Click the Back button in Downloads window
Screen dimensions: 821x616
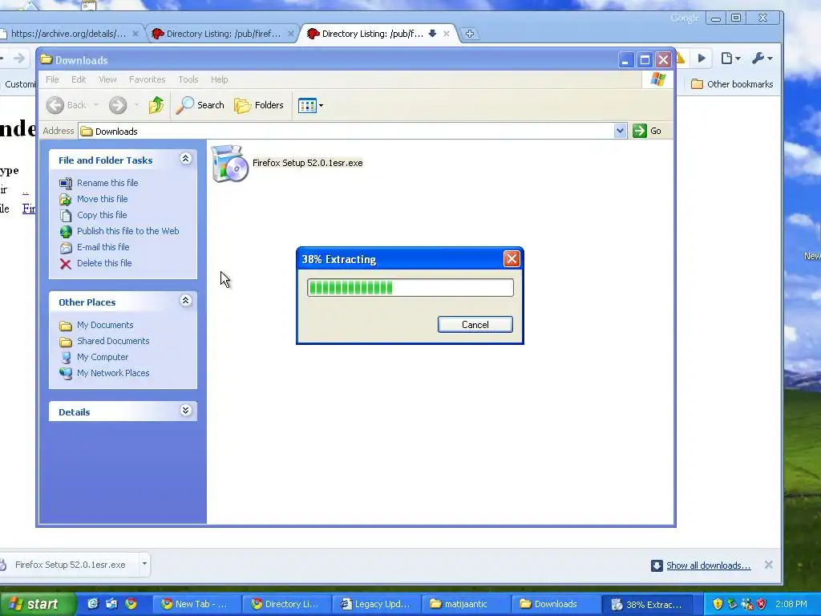pyautogui.click(x=67, y=105)
